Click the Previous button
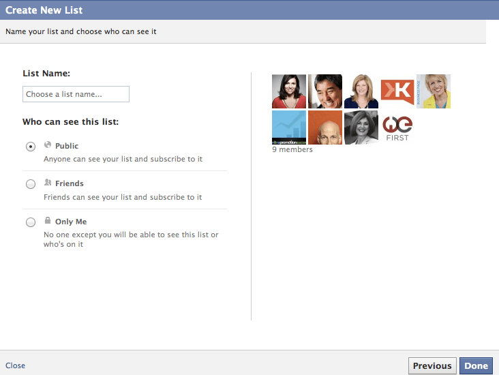Viewport: 499px width, 375px height. click(x=432, y=365)
